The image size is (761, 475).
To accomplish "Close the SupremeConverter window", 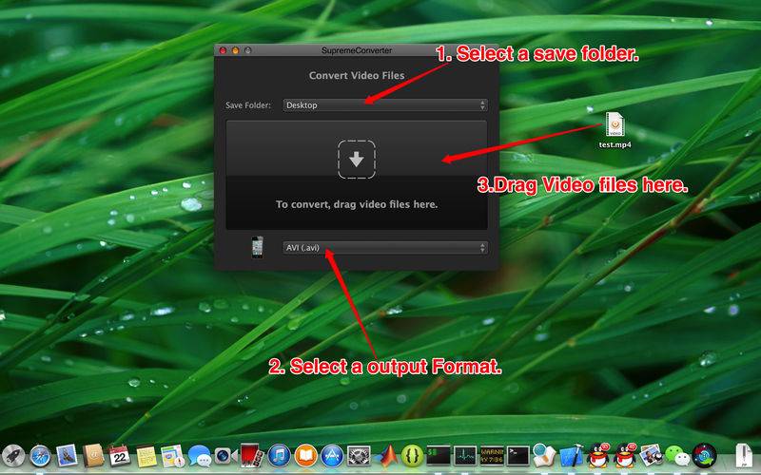I will coord(224,48).
